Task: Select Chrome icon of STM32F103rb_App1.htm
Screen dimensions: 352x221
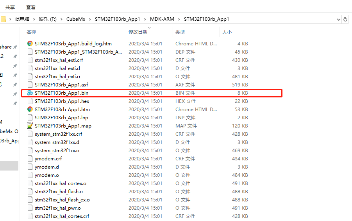Action: pyautogui.click(x=30, y=109)
